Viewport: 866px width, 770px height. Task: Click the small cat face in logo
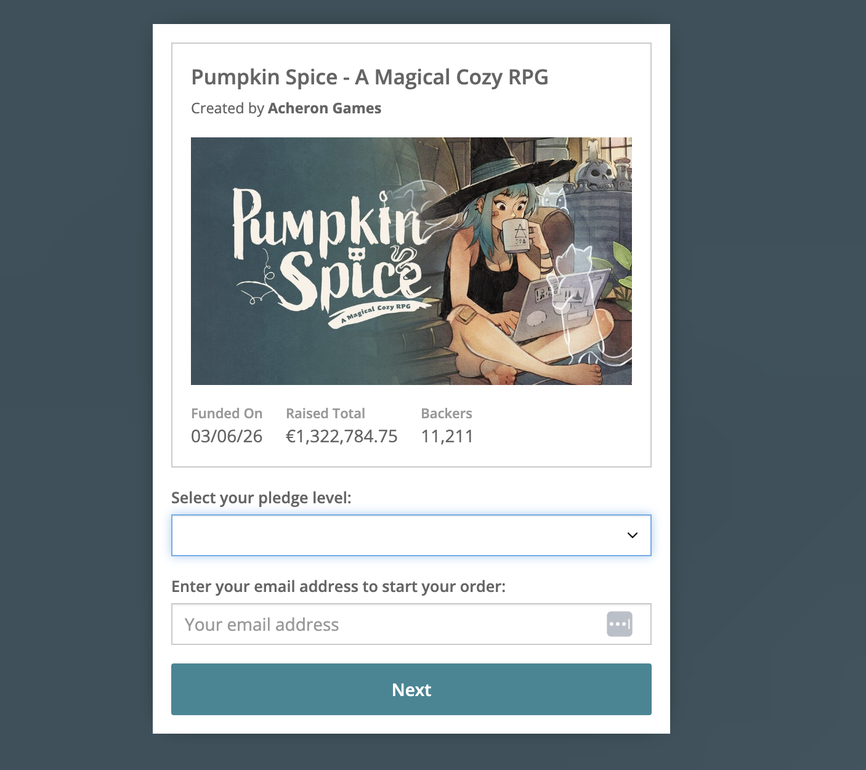pos(357,254)
